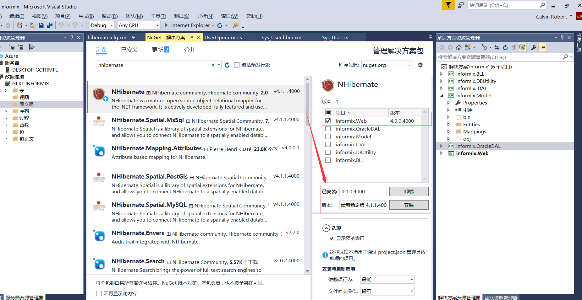This screenshot has height=300, width=582.
Task: Click the New Project toolbar icon
Action: [19, 25]
